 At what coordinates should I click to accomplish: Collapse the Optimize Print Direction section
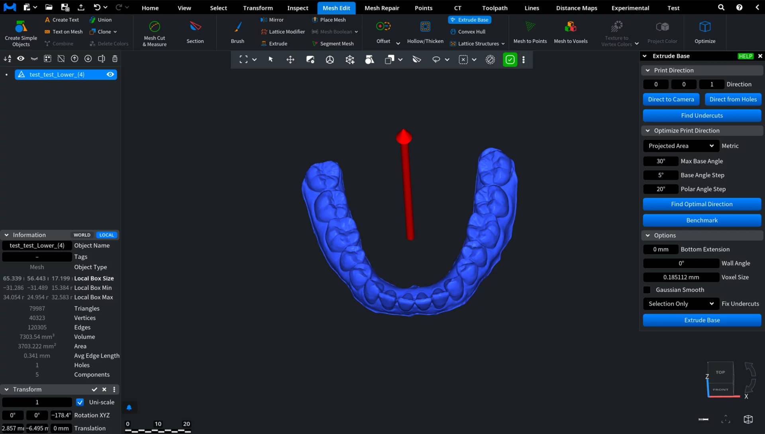coord(648,131)
